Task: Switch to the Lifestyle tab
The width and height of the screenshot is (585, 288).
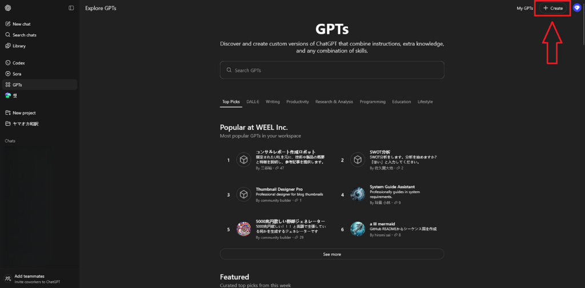Action: 425,102
